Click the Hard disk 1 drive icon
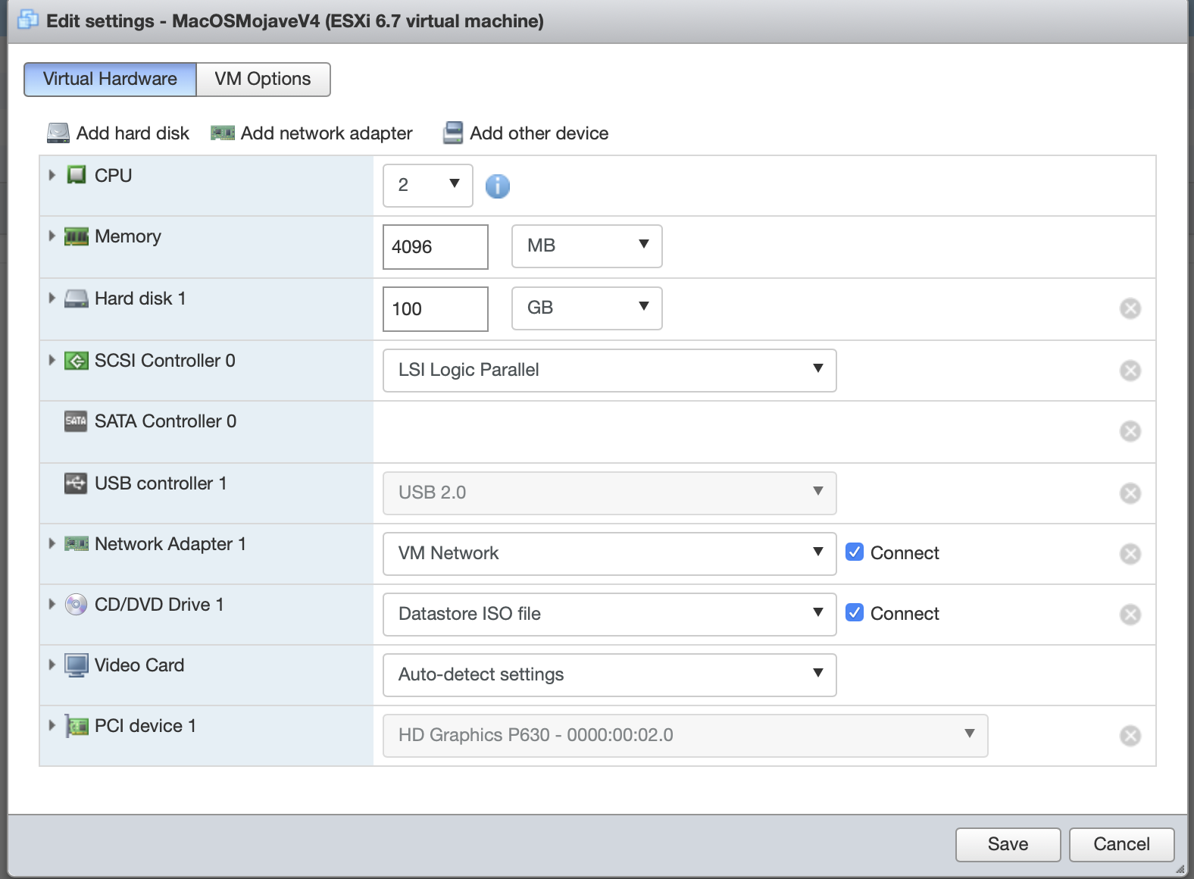Viewport: 1194px width, 879px height. pyautogui.click(x=77, y=299)
